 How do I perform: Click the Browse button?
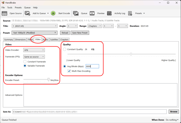(x=174, y=111)
